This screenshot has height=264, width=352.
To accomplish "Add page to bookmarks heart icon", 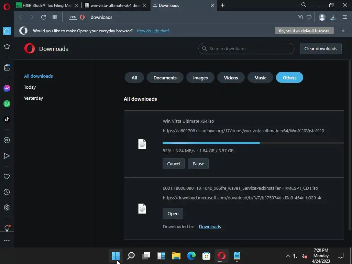I will 309,17.
